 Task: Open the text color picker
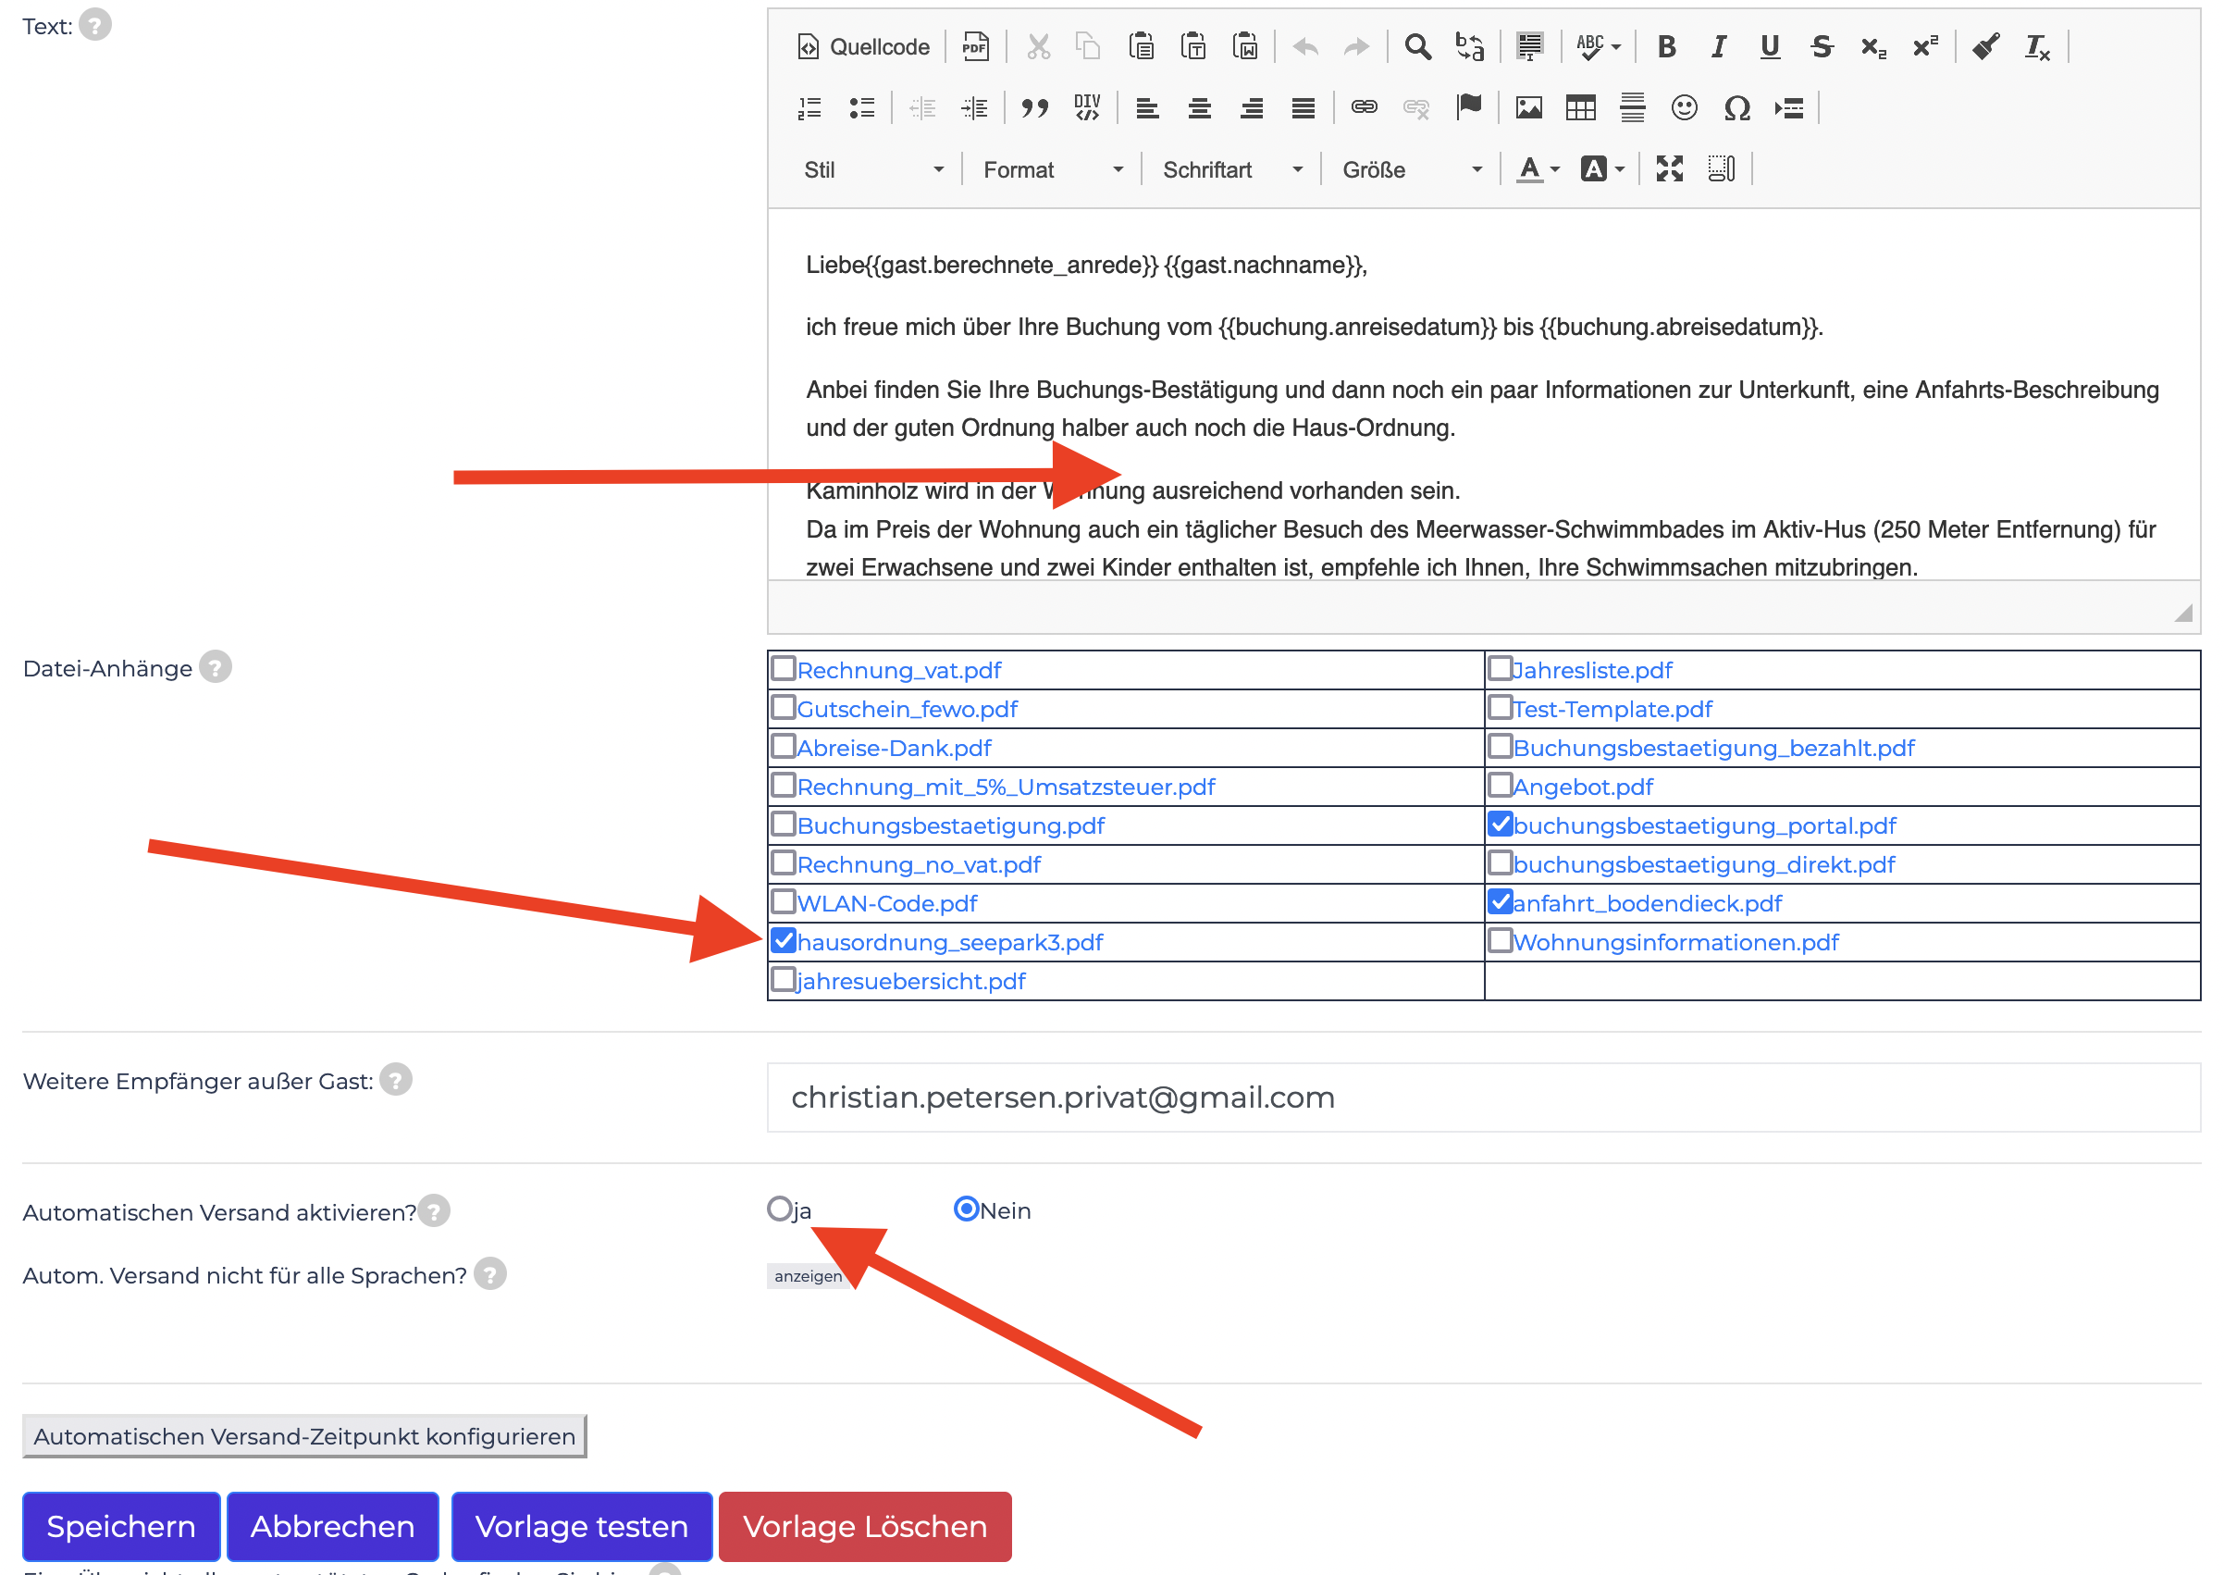pos(1538,168)
